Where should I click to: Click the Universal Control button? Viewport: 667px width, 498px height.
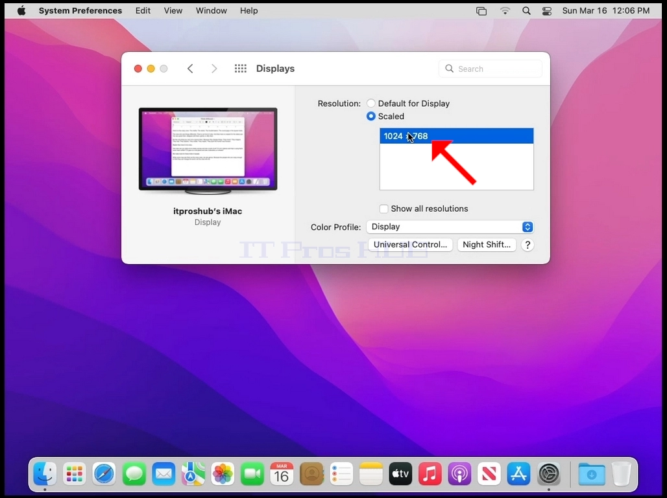click(x=410, y=245)
